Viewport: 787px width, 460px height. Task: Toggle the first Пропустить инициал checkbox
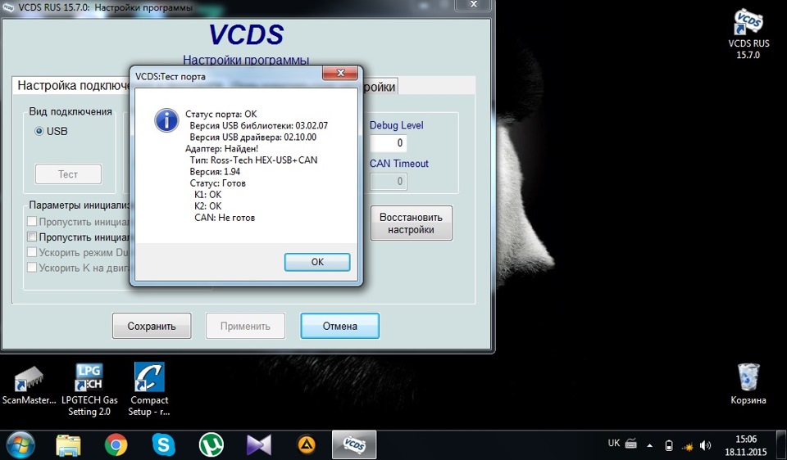(32, 221)
